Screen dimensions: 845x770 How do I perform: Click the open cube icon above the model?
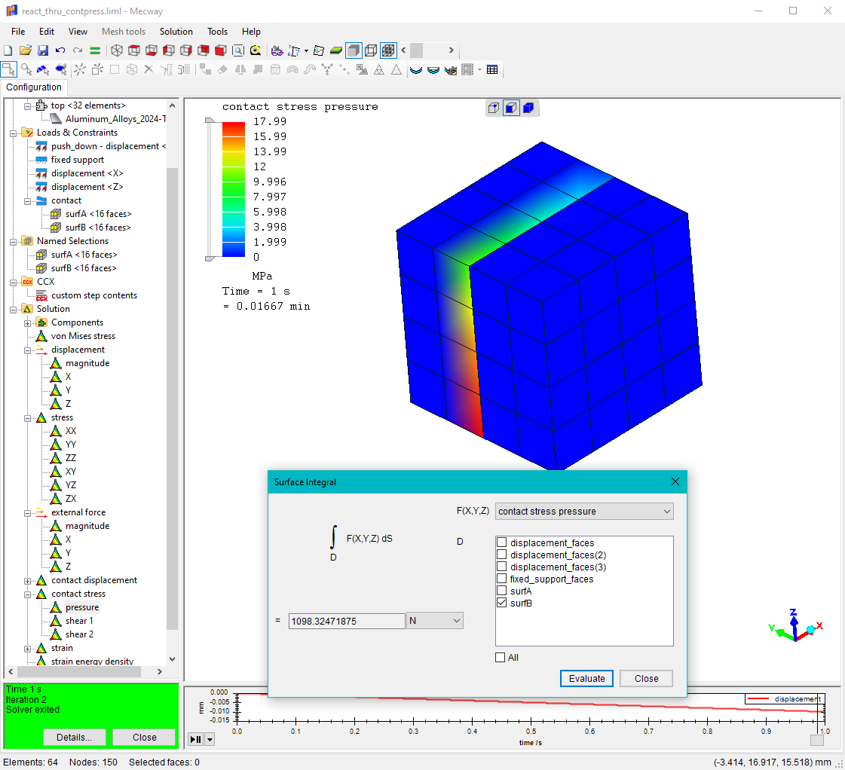click(493, 108)
